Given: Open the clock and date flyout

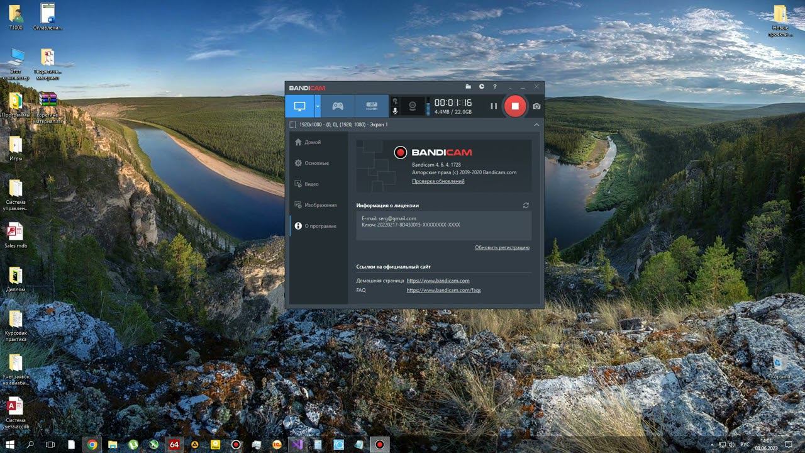Looking at the screenshot, I should point(766,444).
